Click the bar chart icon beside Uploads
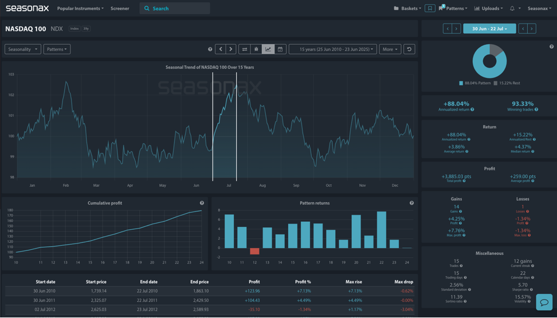557x318 pixels. point(477,8)
